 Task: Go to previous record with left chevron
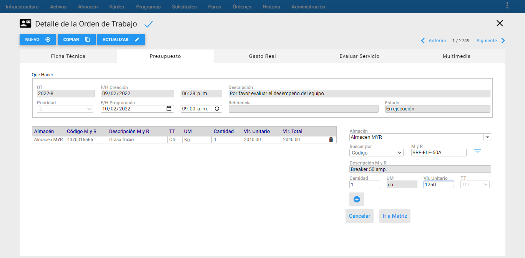(423, 41)
